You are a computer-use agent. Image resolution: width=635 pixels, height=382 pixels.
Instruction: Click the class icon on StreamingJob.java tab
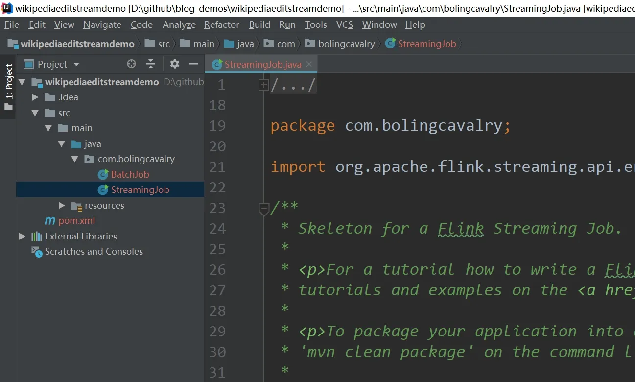[x=217, y=65]
